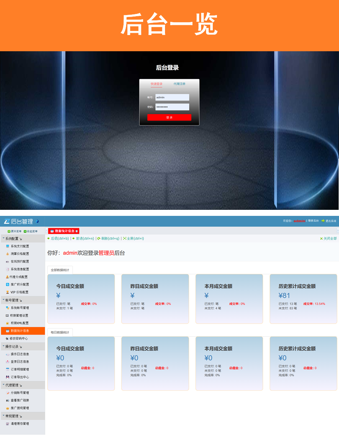The image size is (339, 437).
Task: Click the 帐号 input field with admin
Action: [x=172, y=97]
